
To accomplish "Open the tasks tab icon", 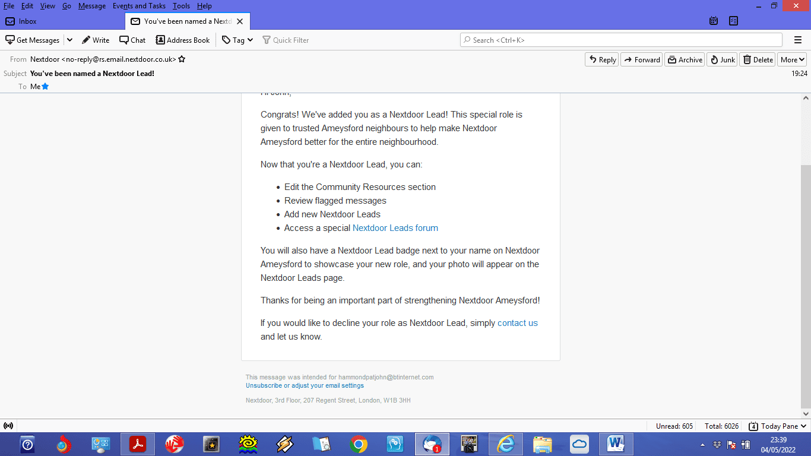I will tap(733, 21).
